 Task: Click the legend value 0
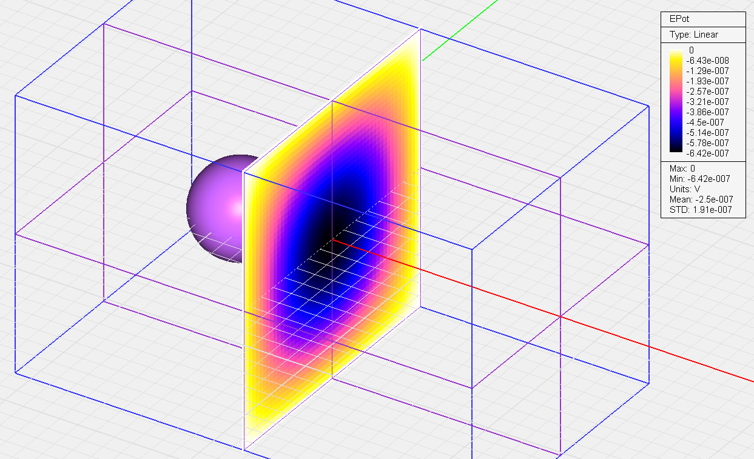click(x=692, y=50)
